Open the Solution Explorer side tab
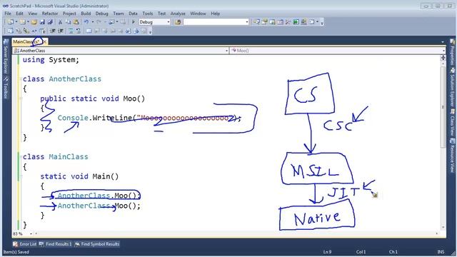 (x=452, y=87)
